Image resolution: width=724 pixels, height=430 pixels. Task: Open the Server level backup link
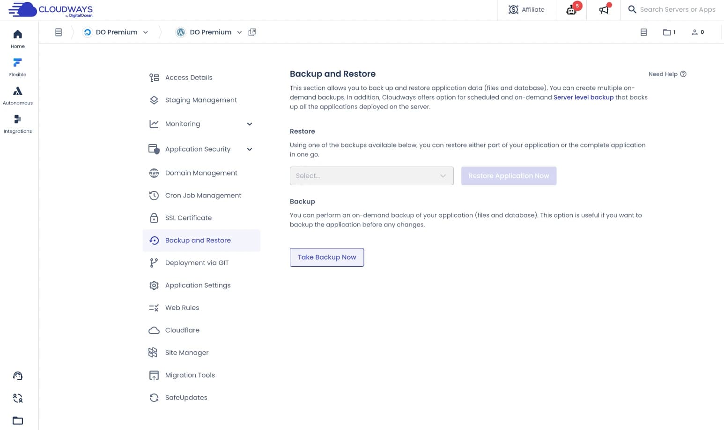click(x=584, y=97)
